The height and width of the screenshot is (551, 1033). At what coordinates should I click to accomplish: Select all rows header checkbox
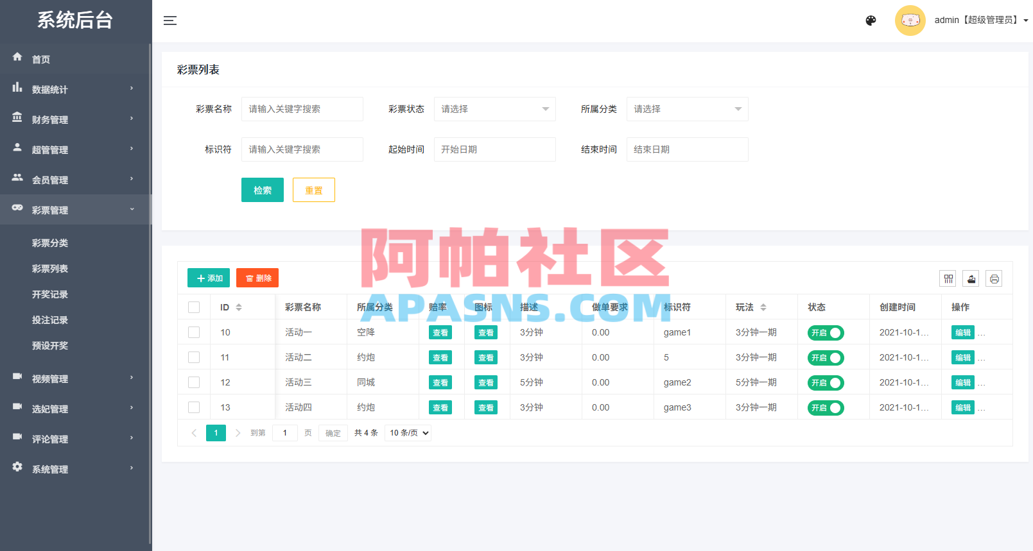[x=194, y=307]
